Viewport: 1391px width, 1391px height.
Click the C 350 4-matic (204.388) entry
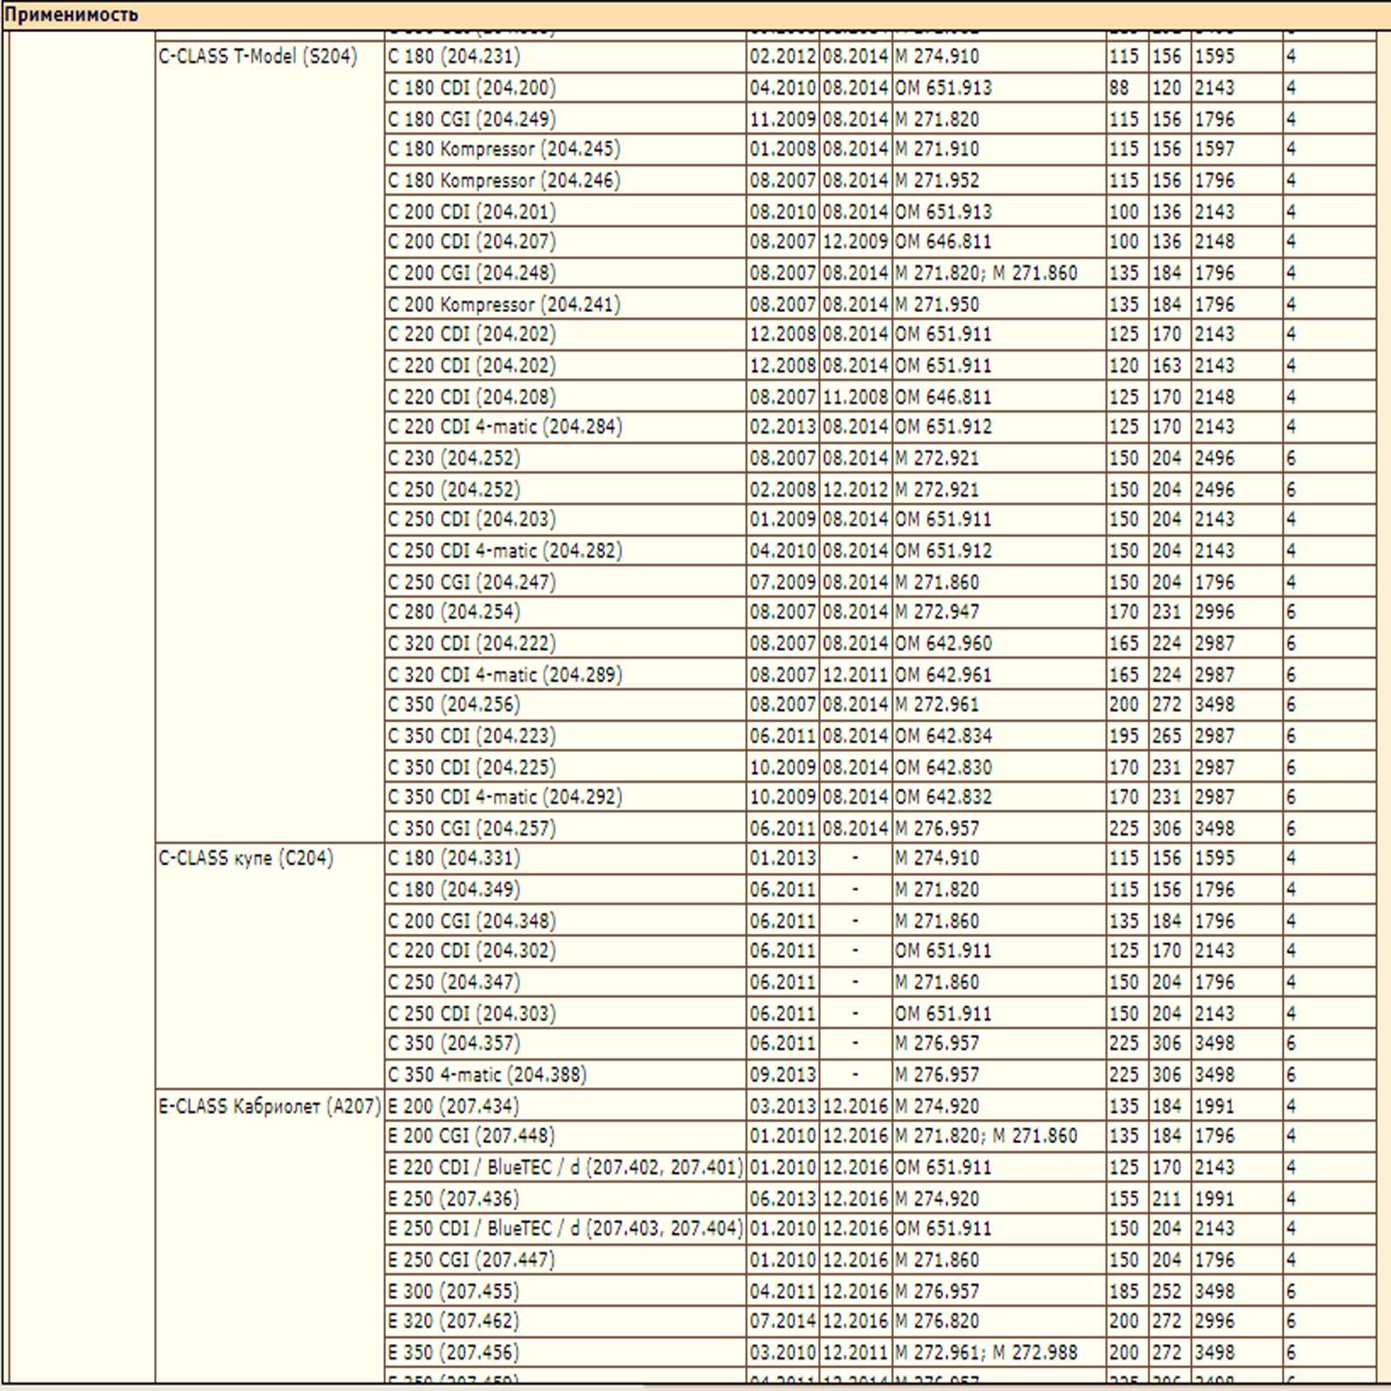487,1075
